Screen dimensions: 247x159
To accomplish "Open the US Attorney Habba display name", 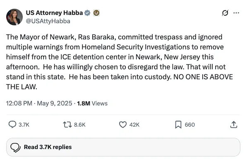I will coord(54,13).
